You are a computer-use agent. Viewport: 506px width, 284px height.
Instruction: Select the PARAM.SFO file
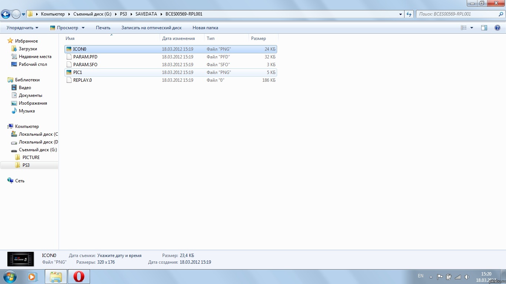coord(85,65)
